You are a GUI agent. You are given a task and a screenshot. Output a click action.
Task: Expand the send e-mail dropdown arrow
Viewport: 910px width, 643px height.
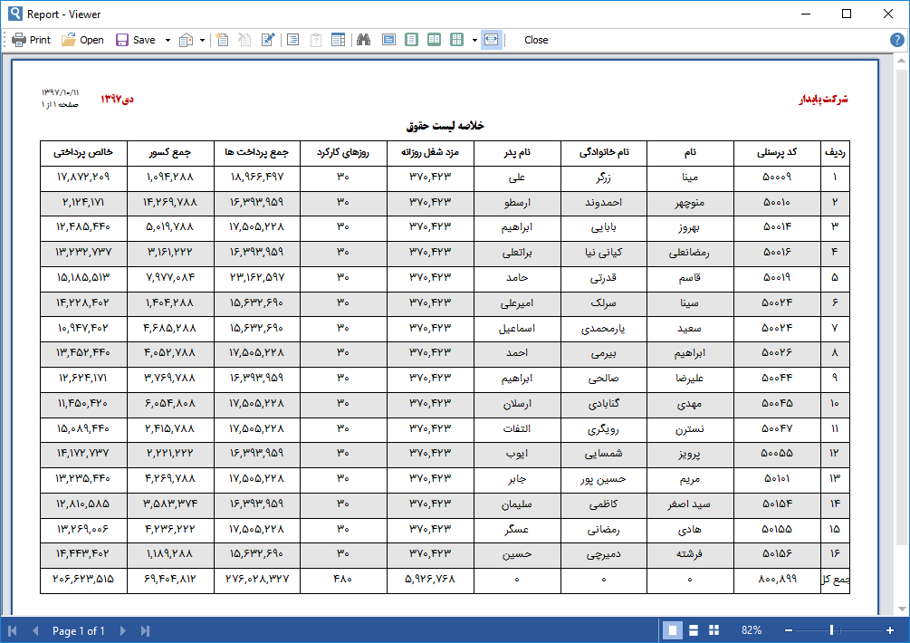point(202,40)
